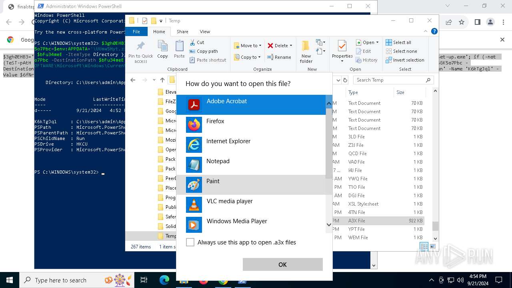Click the Rename command
The image size is (512, 288).
[279, 57]
